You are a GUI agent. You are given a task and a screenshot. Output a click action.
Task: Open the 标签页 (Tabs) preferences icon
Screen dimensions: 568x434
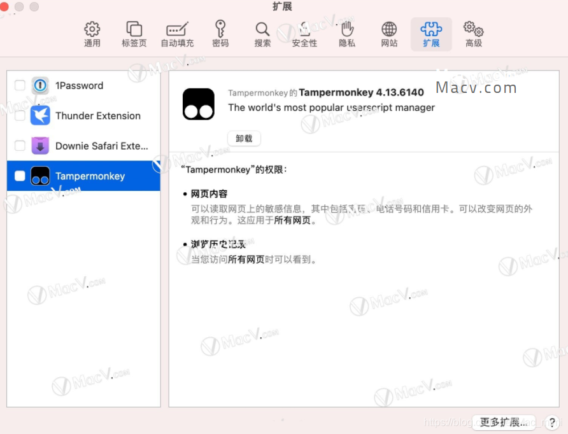[x=134, y=29]
